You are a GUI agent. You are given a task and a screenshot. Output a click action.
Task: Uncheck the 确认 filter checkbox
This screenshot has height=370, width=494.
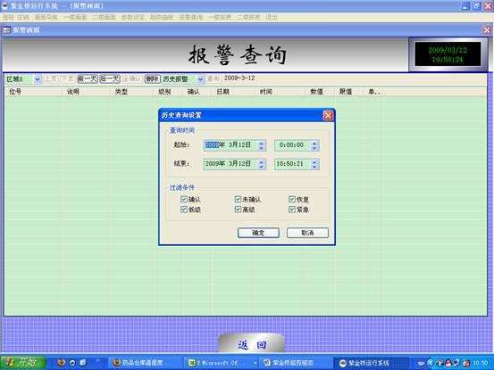point(184,199)
